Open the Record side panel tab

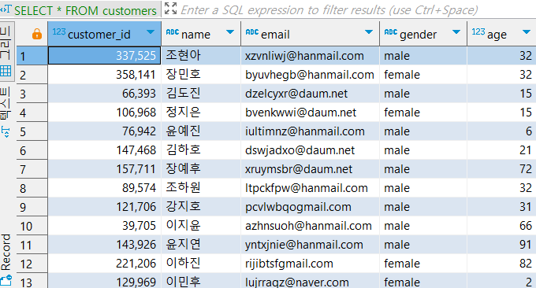6,260
